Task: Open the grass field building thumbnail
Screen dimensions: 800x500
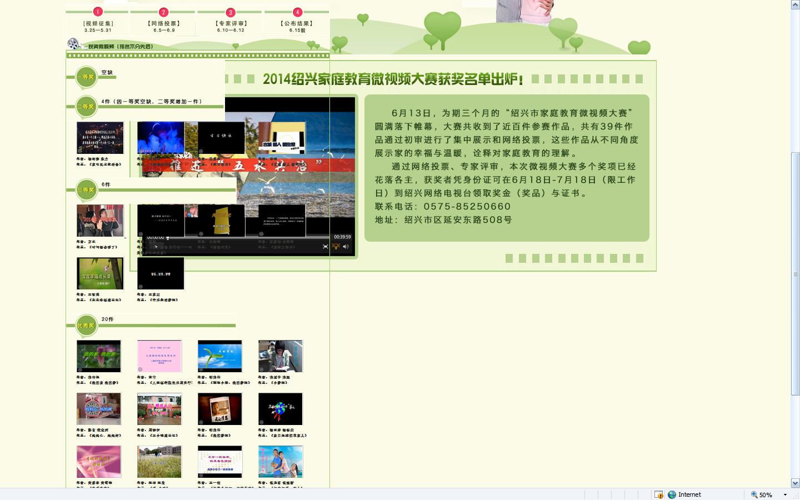Action: [159, 462]
